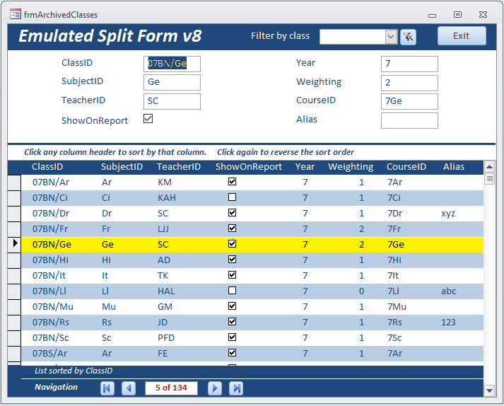The height and width of the screenshot is (406, 504).
Task: Click alias 123 in row 07BN/Rs
Action: pos(448,323)
